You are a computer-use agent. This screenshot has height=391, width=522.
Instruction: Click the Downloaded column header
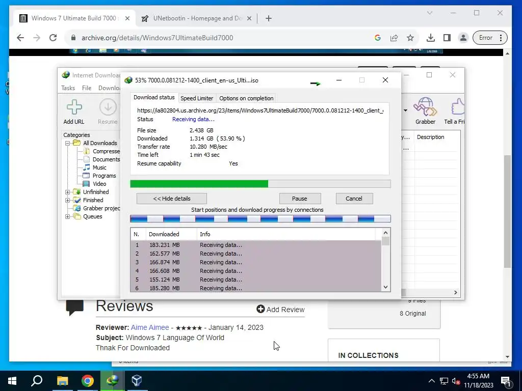pos(171,234)
